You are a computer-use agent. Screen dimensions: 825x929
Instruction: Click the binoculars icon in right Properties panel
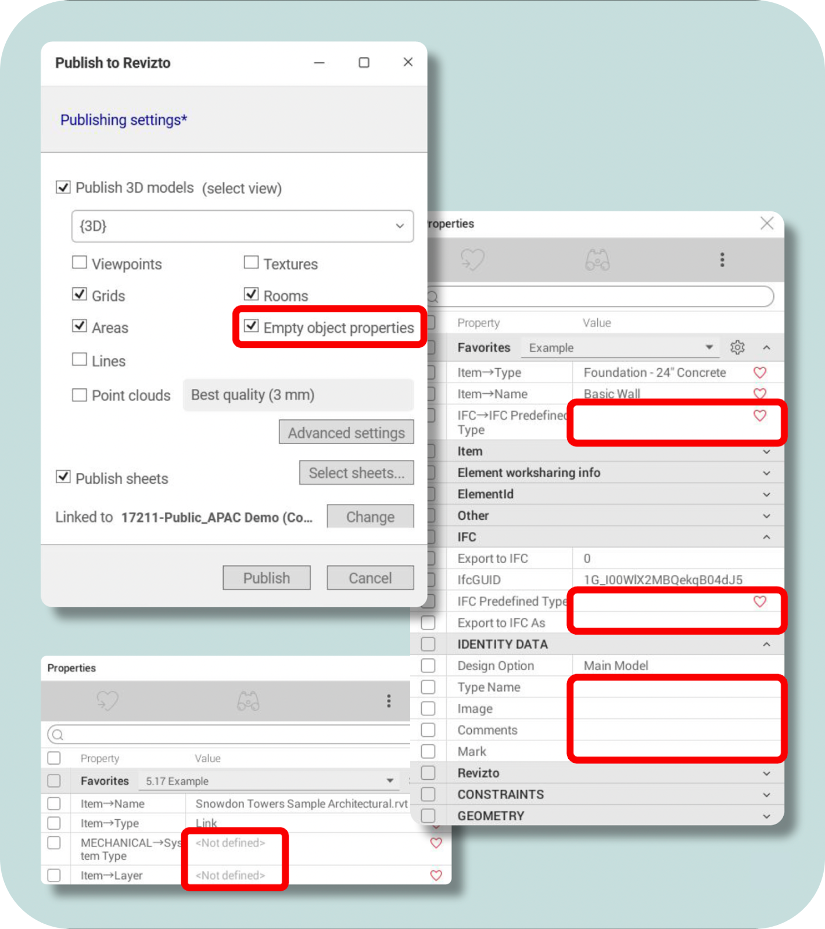597,260
